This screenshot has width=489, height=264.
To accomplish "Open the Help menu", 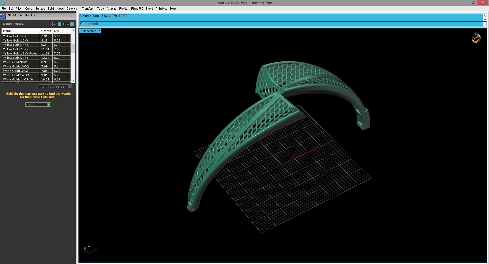I will pyautogui.click(x=173, y=9).
